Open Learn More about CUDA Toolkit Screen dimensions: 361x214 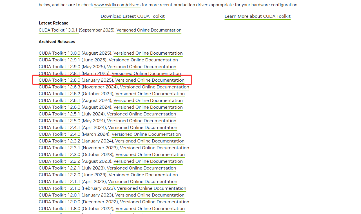(257, 16)
